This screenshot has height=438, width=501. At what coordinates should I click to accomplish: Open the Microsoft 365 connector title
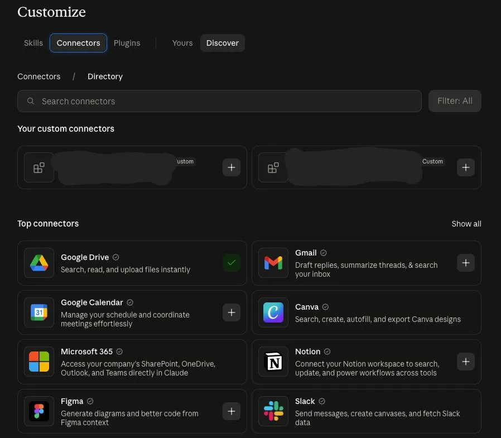[86, 352]
